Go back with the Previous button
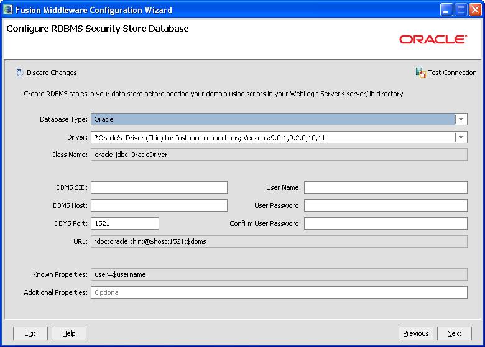Image resolution: width=485 pixels, height=347 pixels. (416, 333)
